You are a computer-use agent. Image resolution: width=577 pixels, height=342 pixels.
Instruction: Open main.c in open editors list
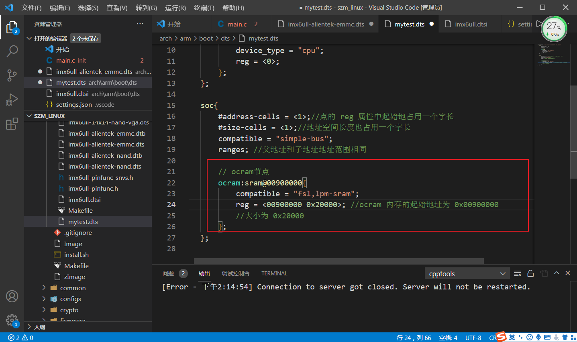point(88,60)
